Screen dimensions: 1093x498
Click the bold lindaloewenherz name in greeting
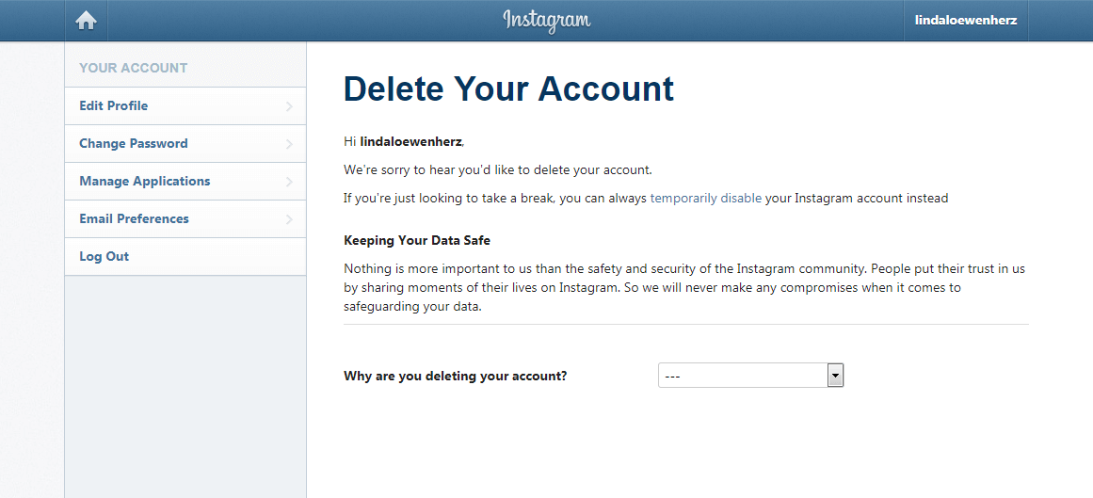click(410, 142)
